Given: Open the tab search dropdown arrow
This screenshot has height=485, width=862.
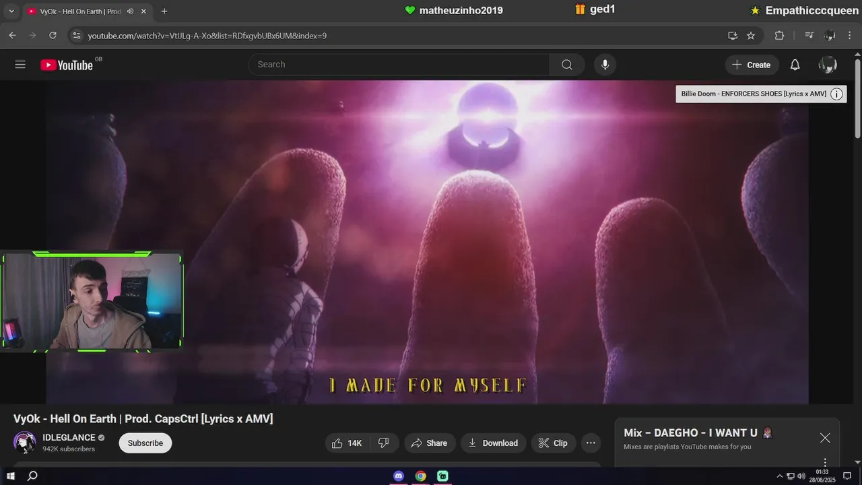Looking at the screenshot, I should click(11, 11).
